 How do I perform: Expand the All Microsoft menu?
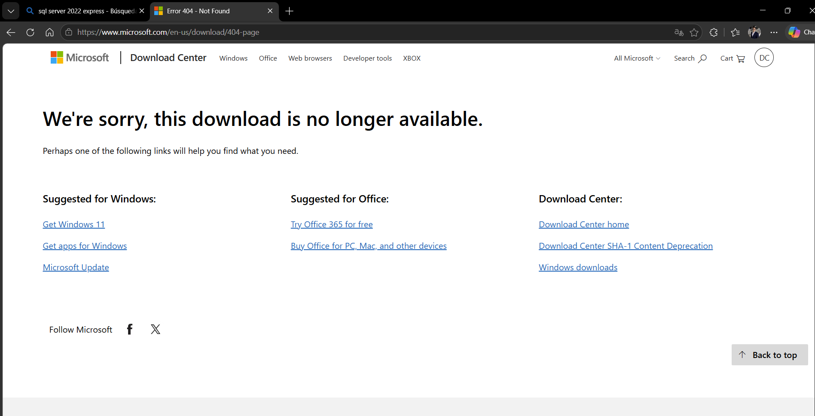(x=637, y=58)
